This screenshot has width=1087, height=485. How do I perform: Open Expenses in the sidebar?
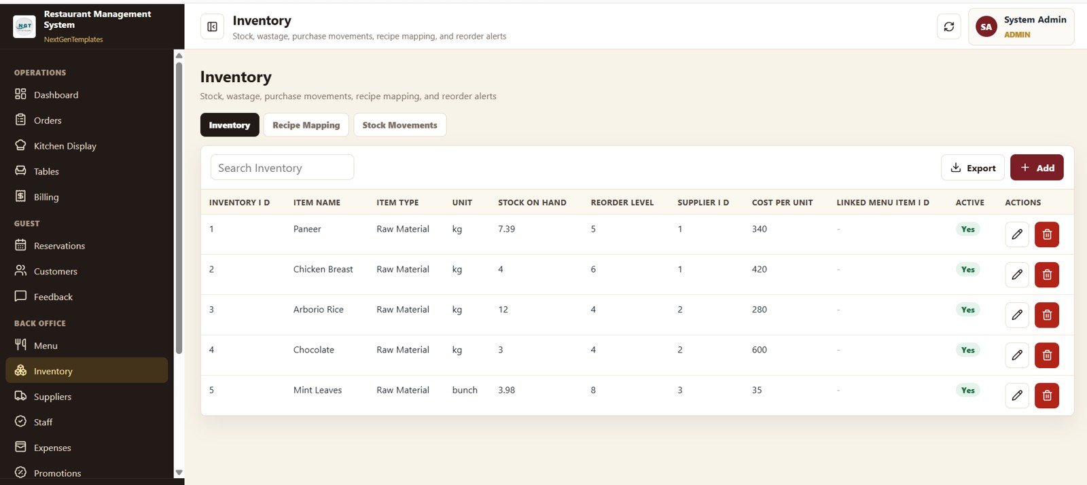click(87, 448)
